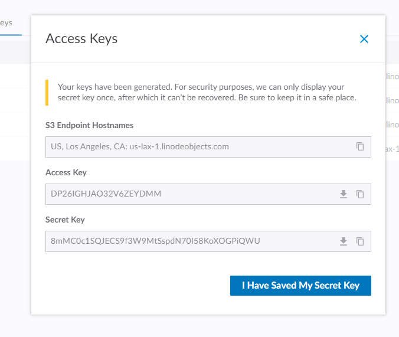Screen dimensions: 399x337
Task: Download the Secret Key value
Action: (x=344, y=241)
